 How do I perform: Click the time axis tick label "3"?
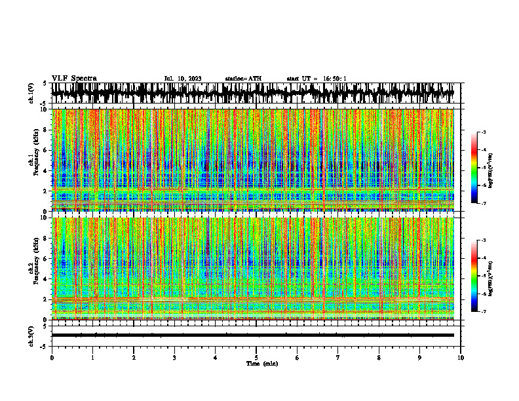coord(174,358)
